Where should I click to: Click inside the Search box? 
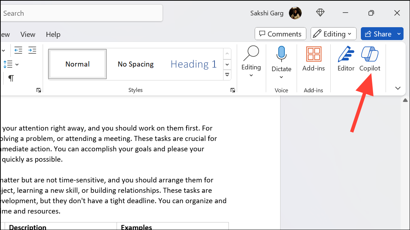pyautogui.click(x=82, y=13)
